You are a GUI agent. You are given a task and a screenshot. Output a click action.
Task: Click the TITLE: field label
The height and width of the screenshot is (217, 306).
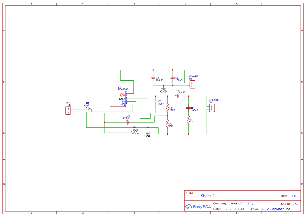pyautogui.click(x=190, y=193)
